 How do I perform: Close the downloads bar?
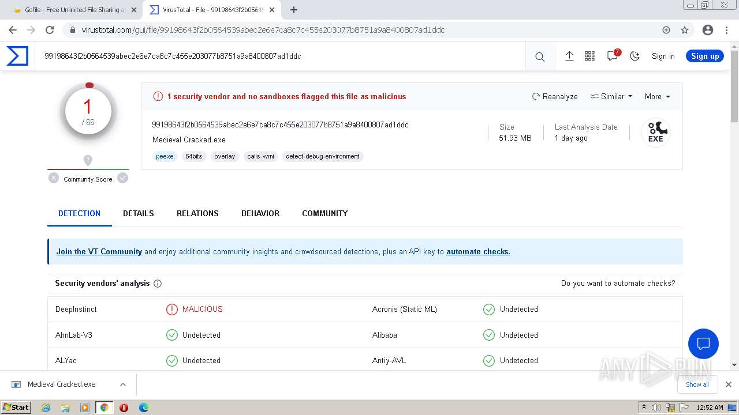pos(728,384)
